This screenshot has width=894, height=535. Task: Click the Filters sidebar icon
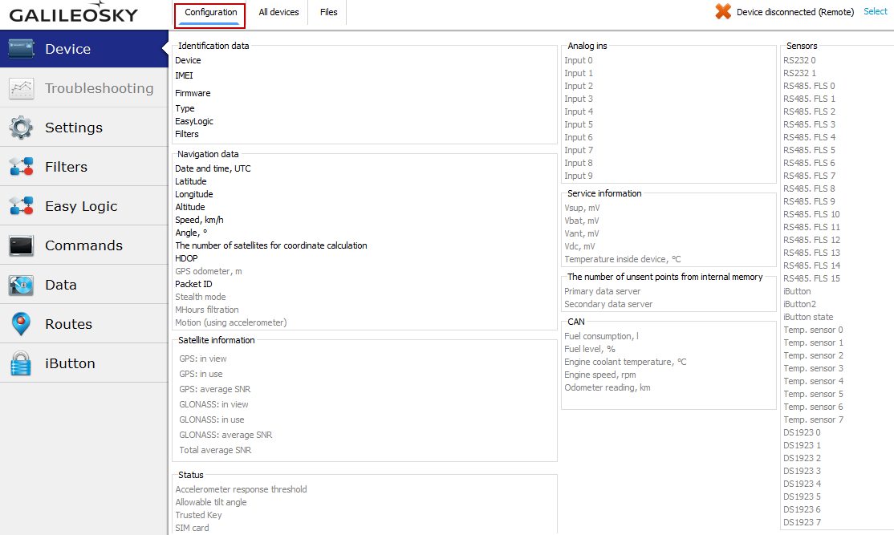22,167
